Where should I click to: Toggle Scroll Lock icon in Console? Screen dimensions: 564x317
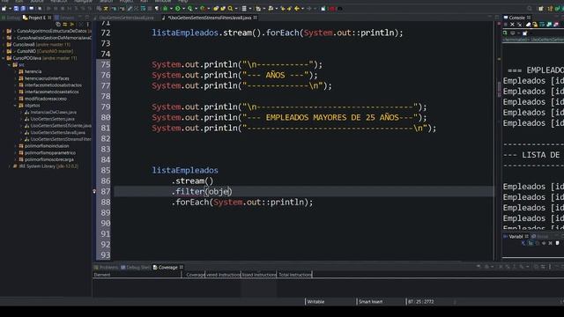coord(535,25)
